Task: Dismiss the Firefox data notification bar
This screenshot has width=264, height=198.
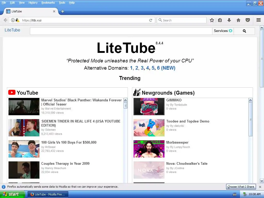Action: pyautogui.click(x=260, y=187)
